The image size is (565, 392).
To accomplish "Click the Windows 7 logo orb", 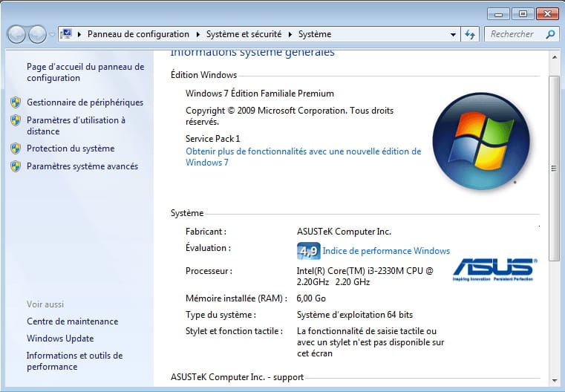I will click(481, 141).
